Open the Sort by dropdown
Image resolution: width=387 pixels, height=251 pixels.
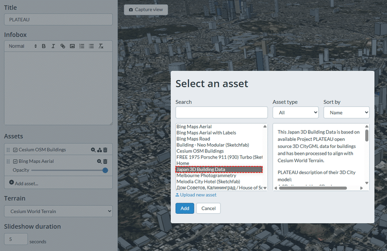click(x=346, y=112)
